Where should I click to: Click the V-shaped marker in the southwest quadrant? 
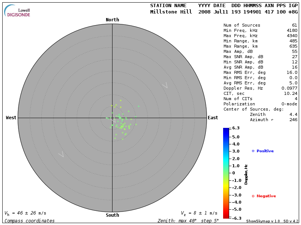click(x=61, y=154)
